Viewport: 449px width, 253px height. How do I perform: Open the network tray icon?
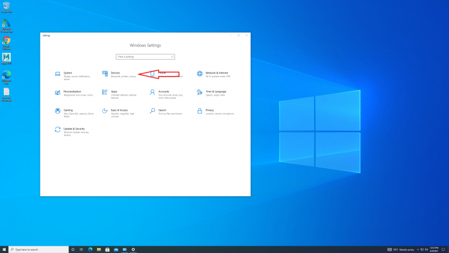tap(422, 250)
